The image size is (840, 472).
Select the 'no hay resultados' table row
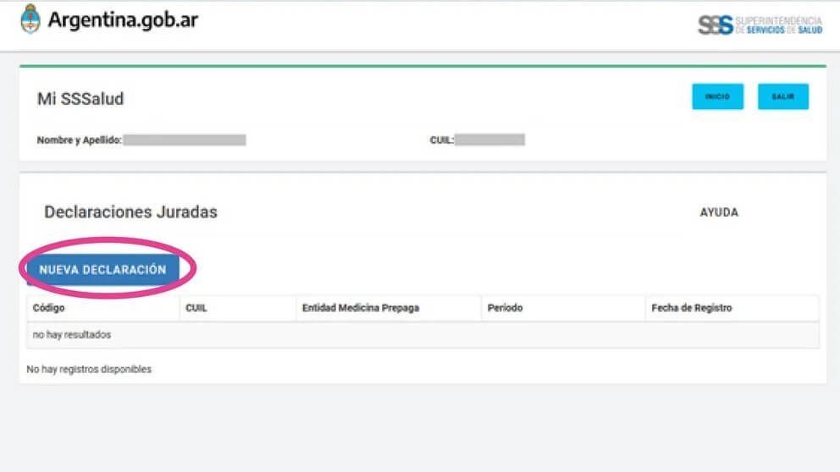[x=423, y=335]
